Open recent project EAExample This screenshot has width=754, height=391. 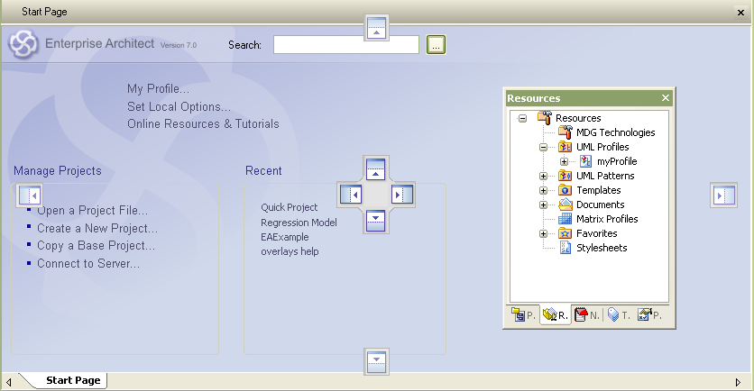[x=285, y=237]
